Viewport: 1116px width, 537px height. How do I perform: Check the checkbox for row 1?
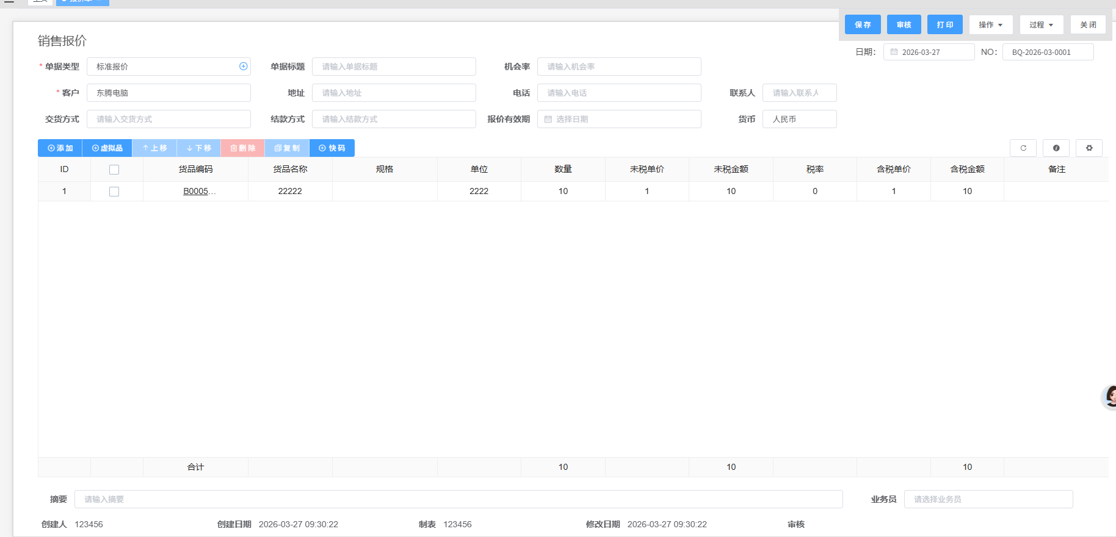pos(114,192)
